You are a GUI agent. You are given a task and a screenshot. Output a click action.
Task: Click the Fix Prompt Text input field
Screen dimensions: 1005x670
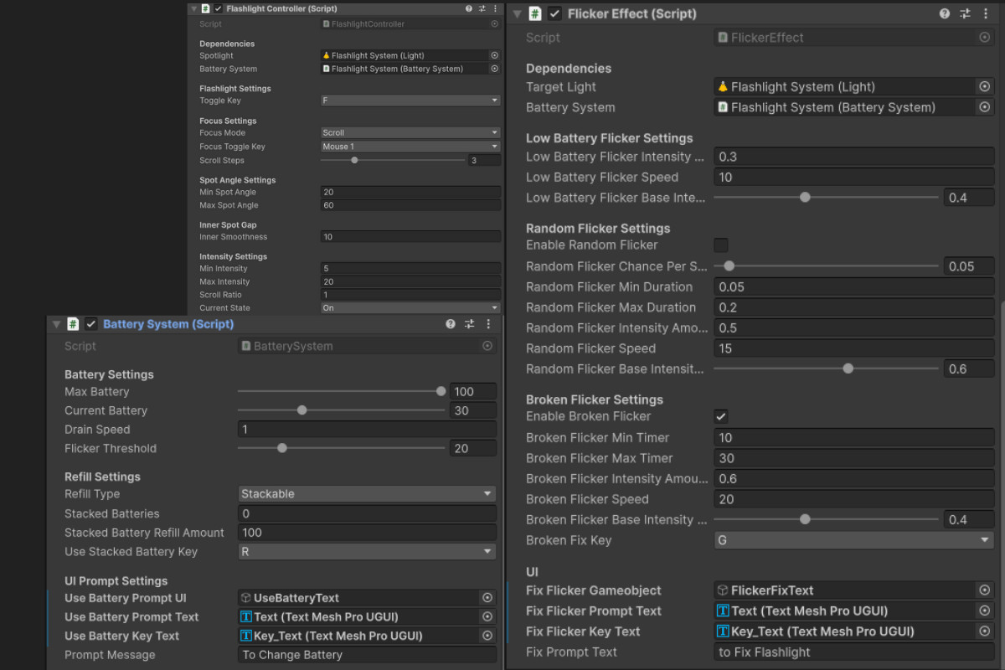tap(854, 652)
